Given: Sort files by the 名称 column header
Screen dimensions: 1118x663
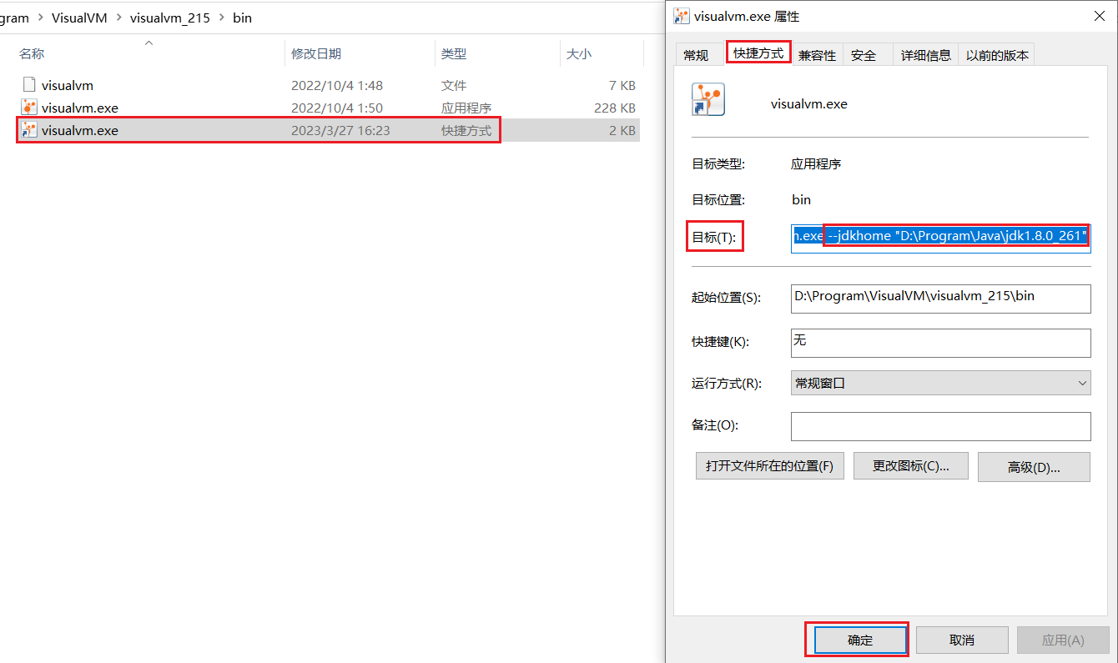Looking at the screenshot, I should (x=32, y=53).
